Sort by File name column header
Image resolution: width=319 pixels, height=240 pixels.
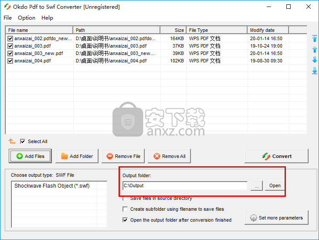(x=39, y=30)
